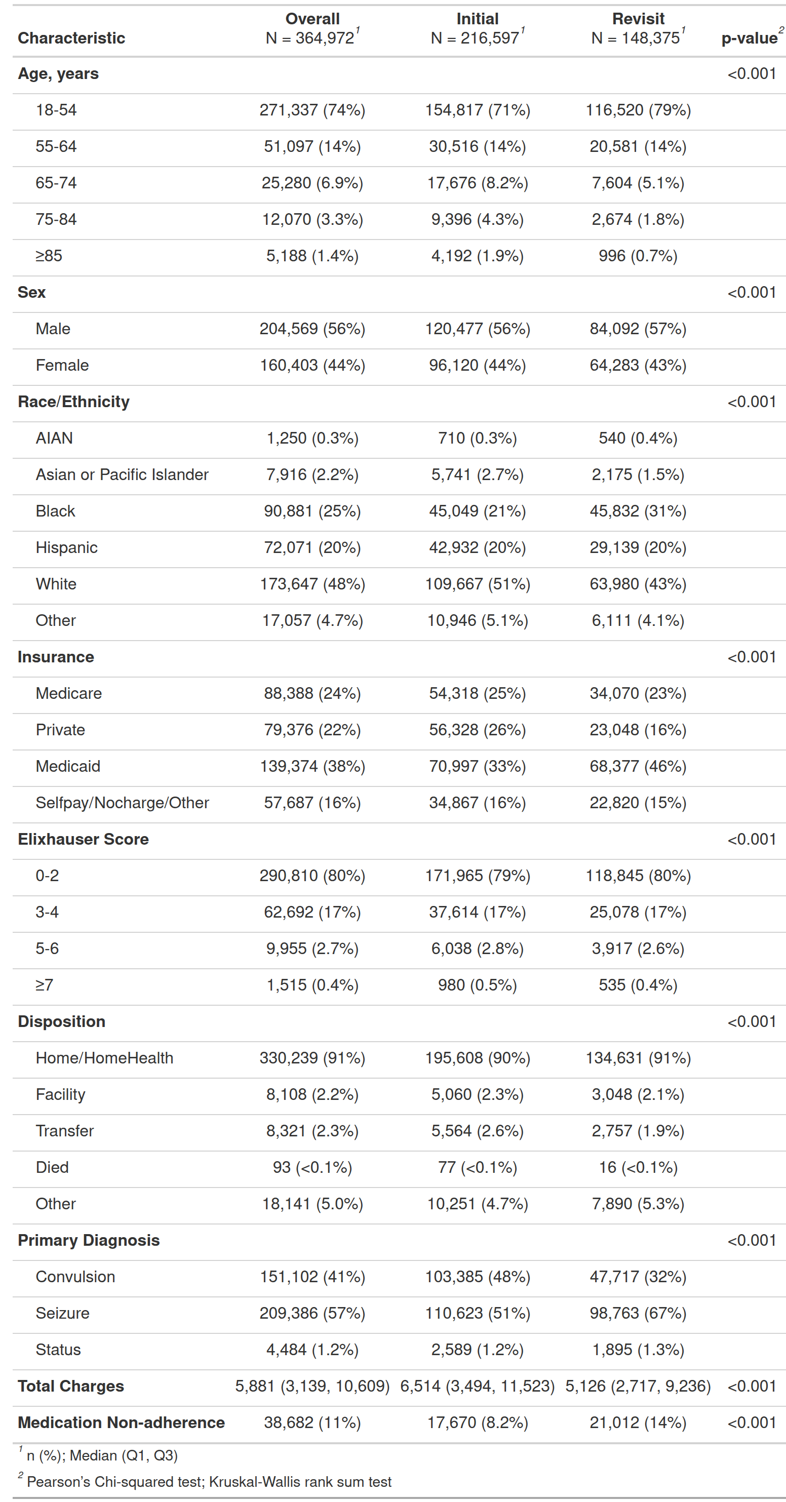Click the Age, years row label
The height and width of the screenshot is (1502, 786).
pos(58,74)
